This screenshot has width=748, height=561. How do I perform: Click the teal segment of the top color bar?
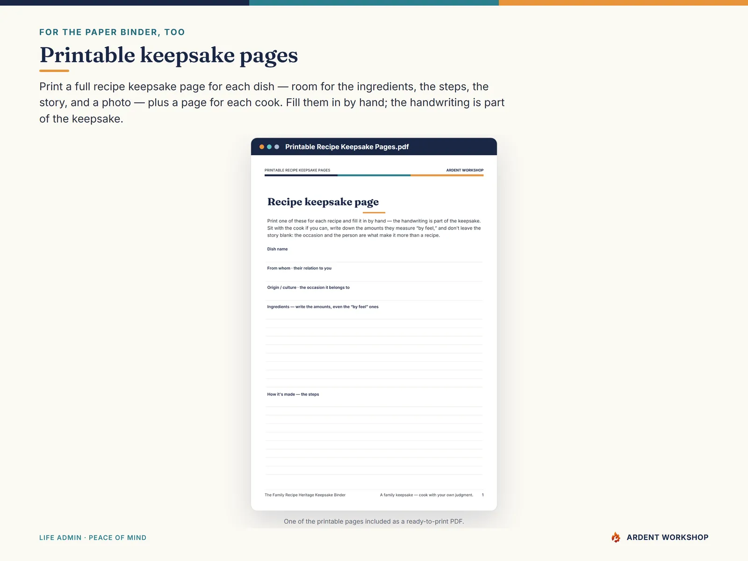(374, 3)
